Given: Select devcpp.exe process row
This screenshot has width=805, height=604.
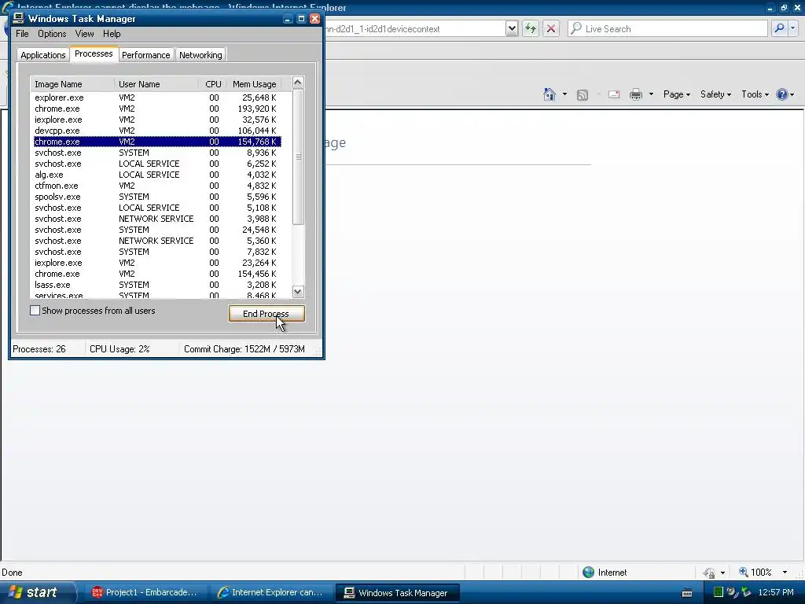Looking at the screenshot, I should pyautogui.click(x=157, y=131).
